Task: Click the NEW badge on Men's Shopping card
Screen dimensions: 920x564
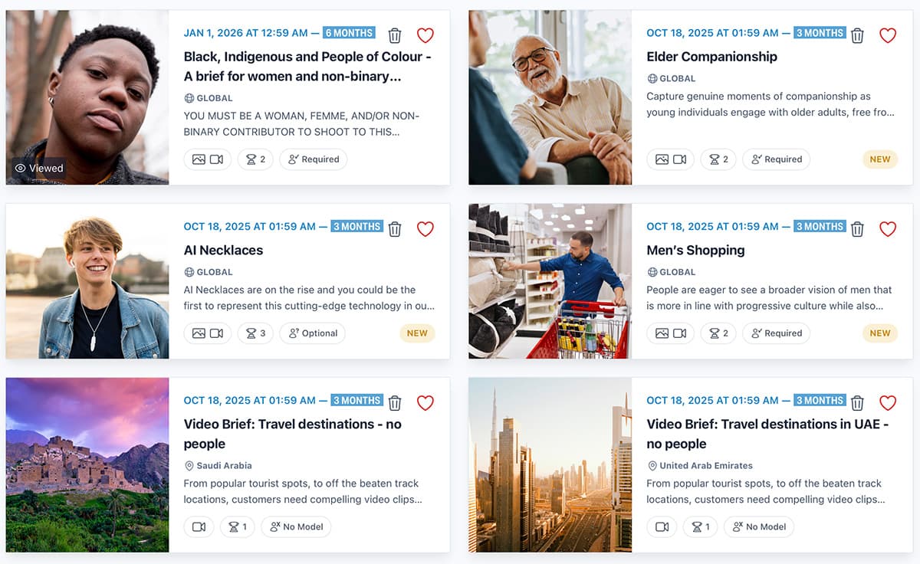Action: (x=880, y=333)
